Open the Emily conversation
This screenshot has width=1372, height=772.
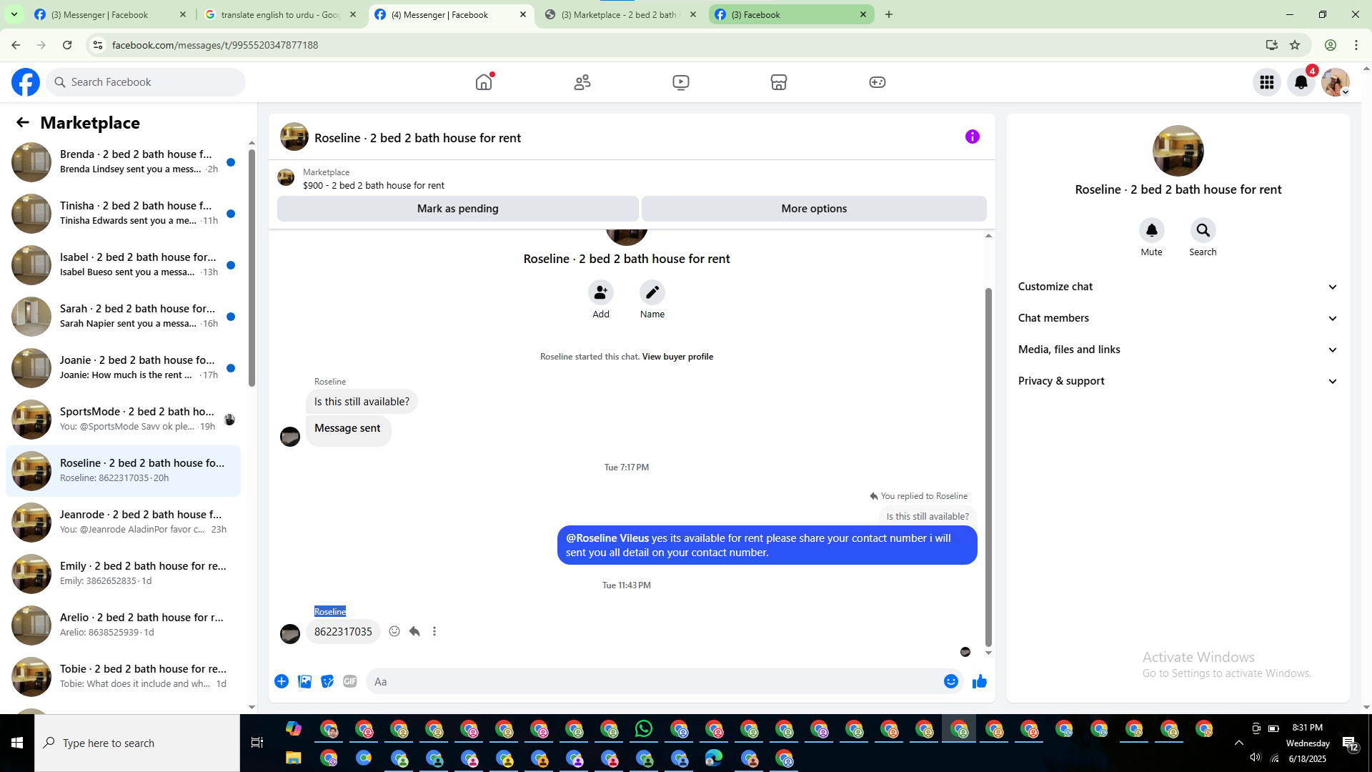point(123,574)
